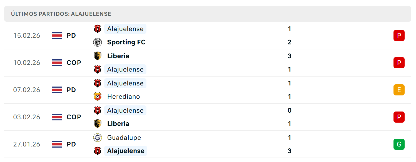The image size is (416, 162).
Task: Click Liberia crest in 10.02.26 match
Action: [98, 56]
